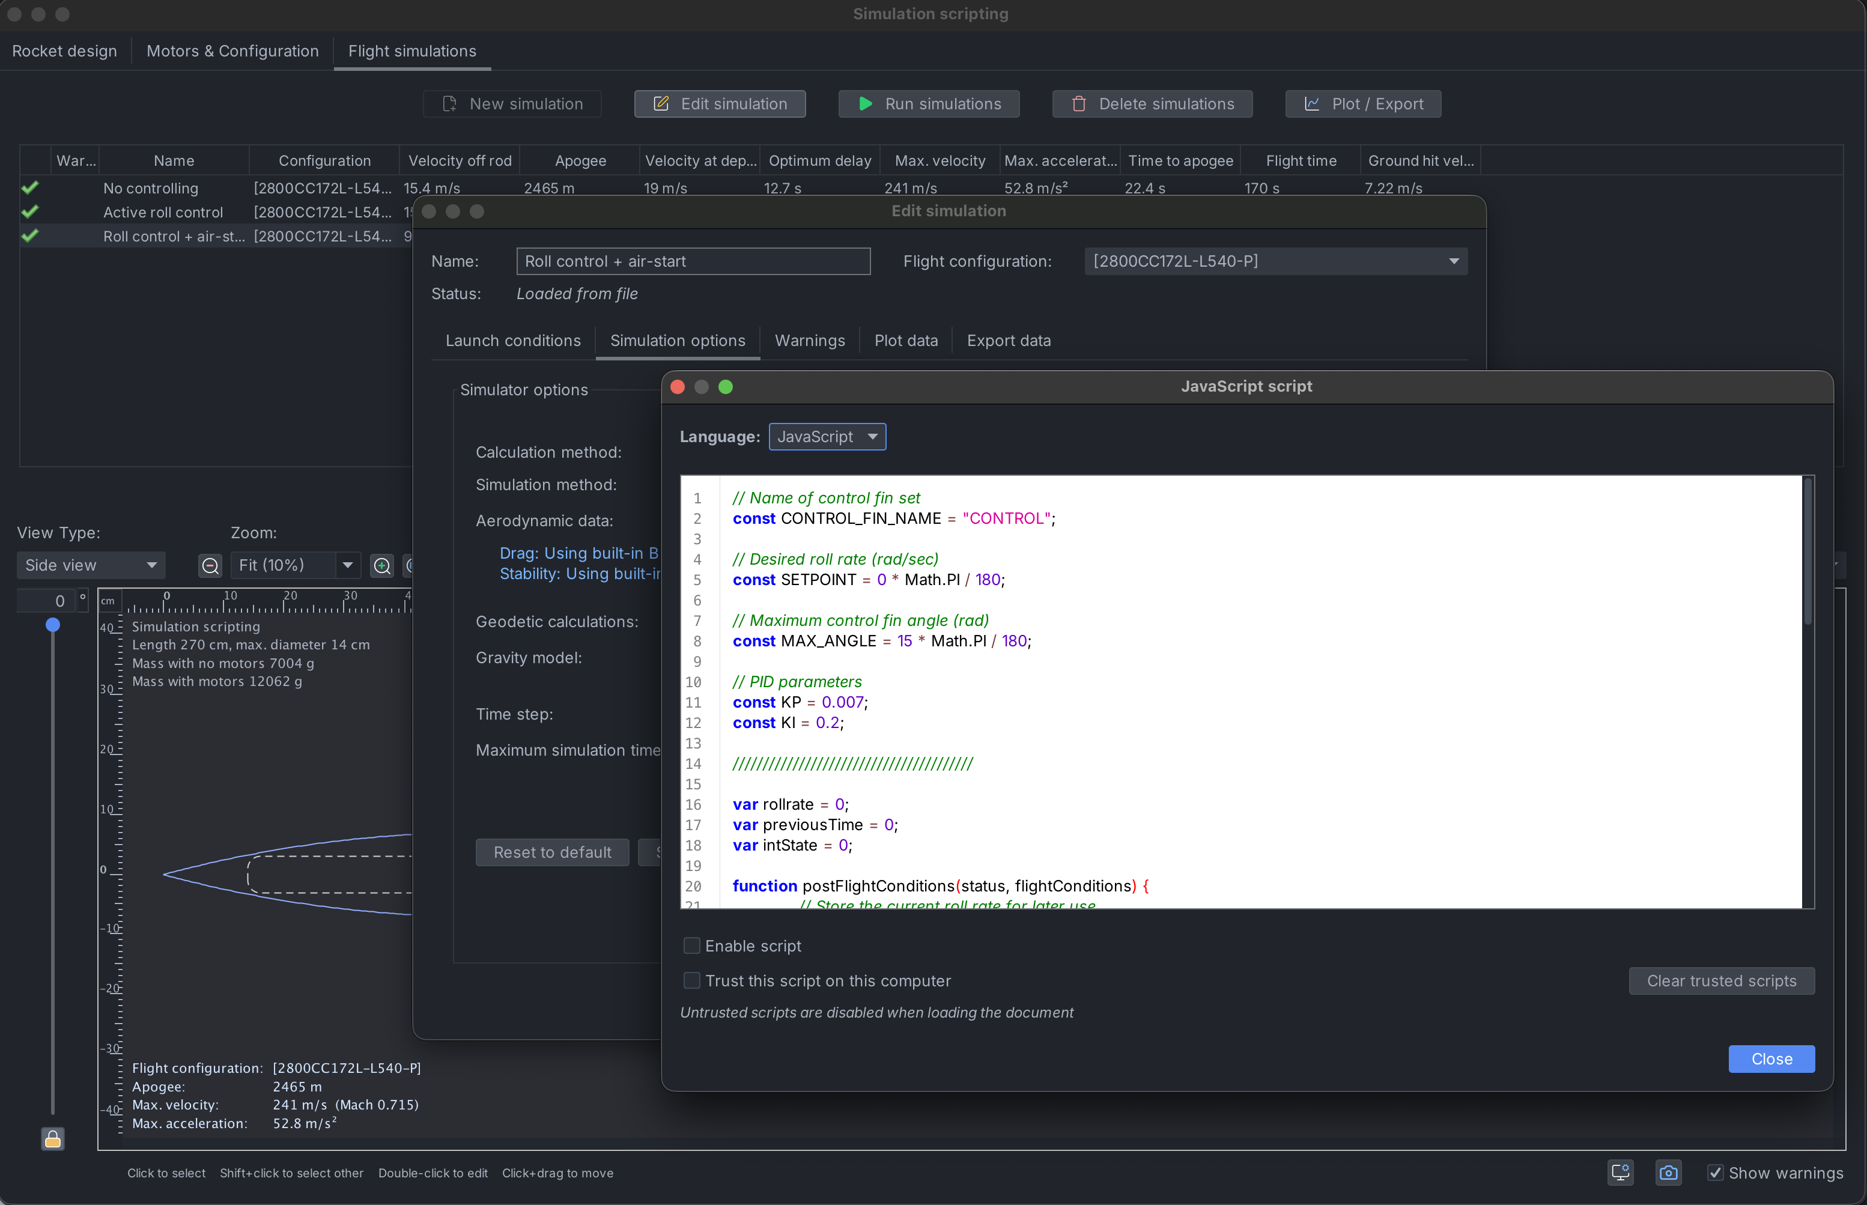Zoom out on the rocket side view
This screenshot has height=1205, width=1867.
(x=210, y=565)
